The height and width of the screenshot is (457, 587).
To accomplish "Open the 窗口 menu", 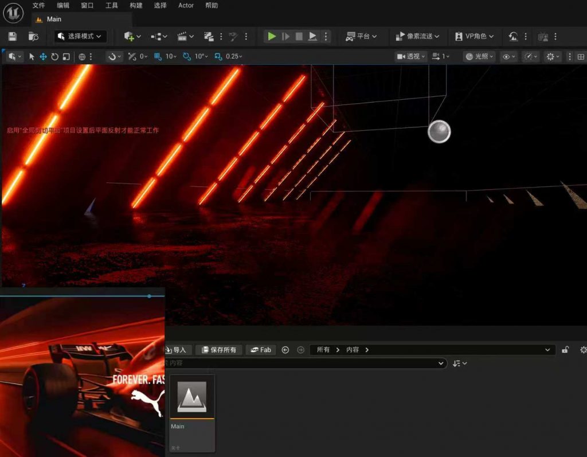I will click(x=87, y=5).
